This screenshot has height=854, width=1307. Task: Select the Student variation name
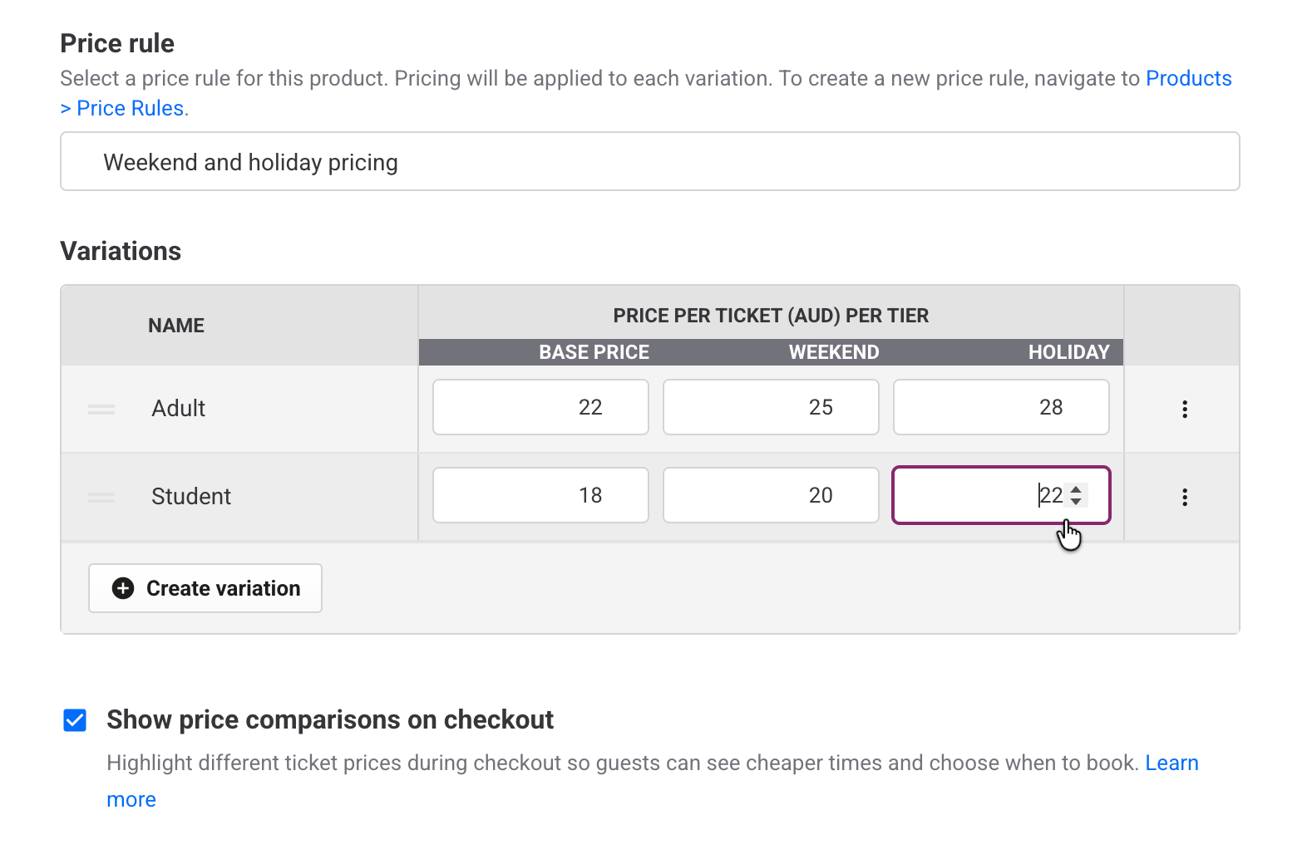click(x=191, y=497)
